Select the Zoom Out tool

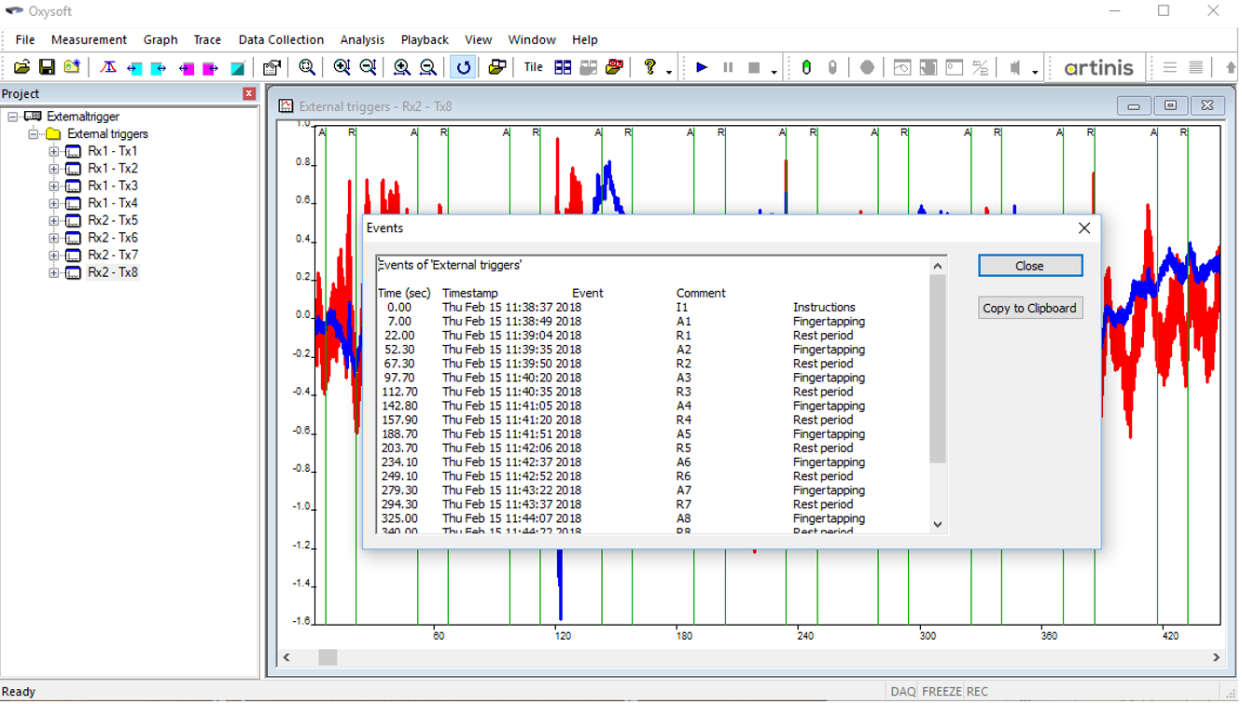coord(368,66)
